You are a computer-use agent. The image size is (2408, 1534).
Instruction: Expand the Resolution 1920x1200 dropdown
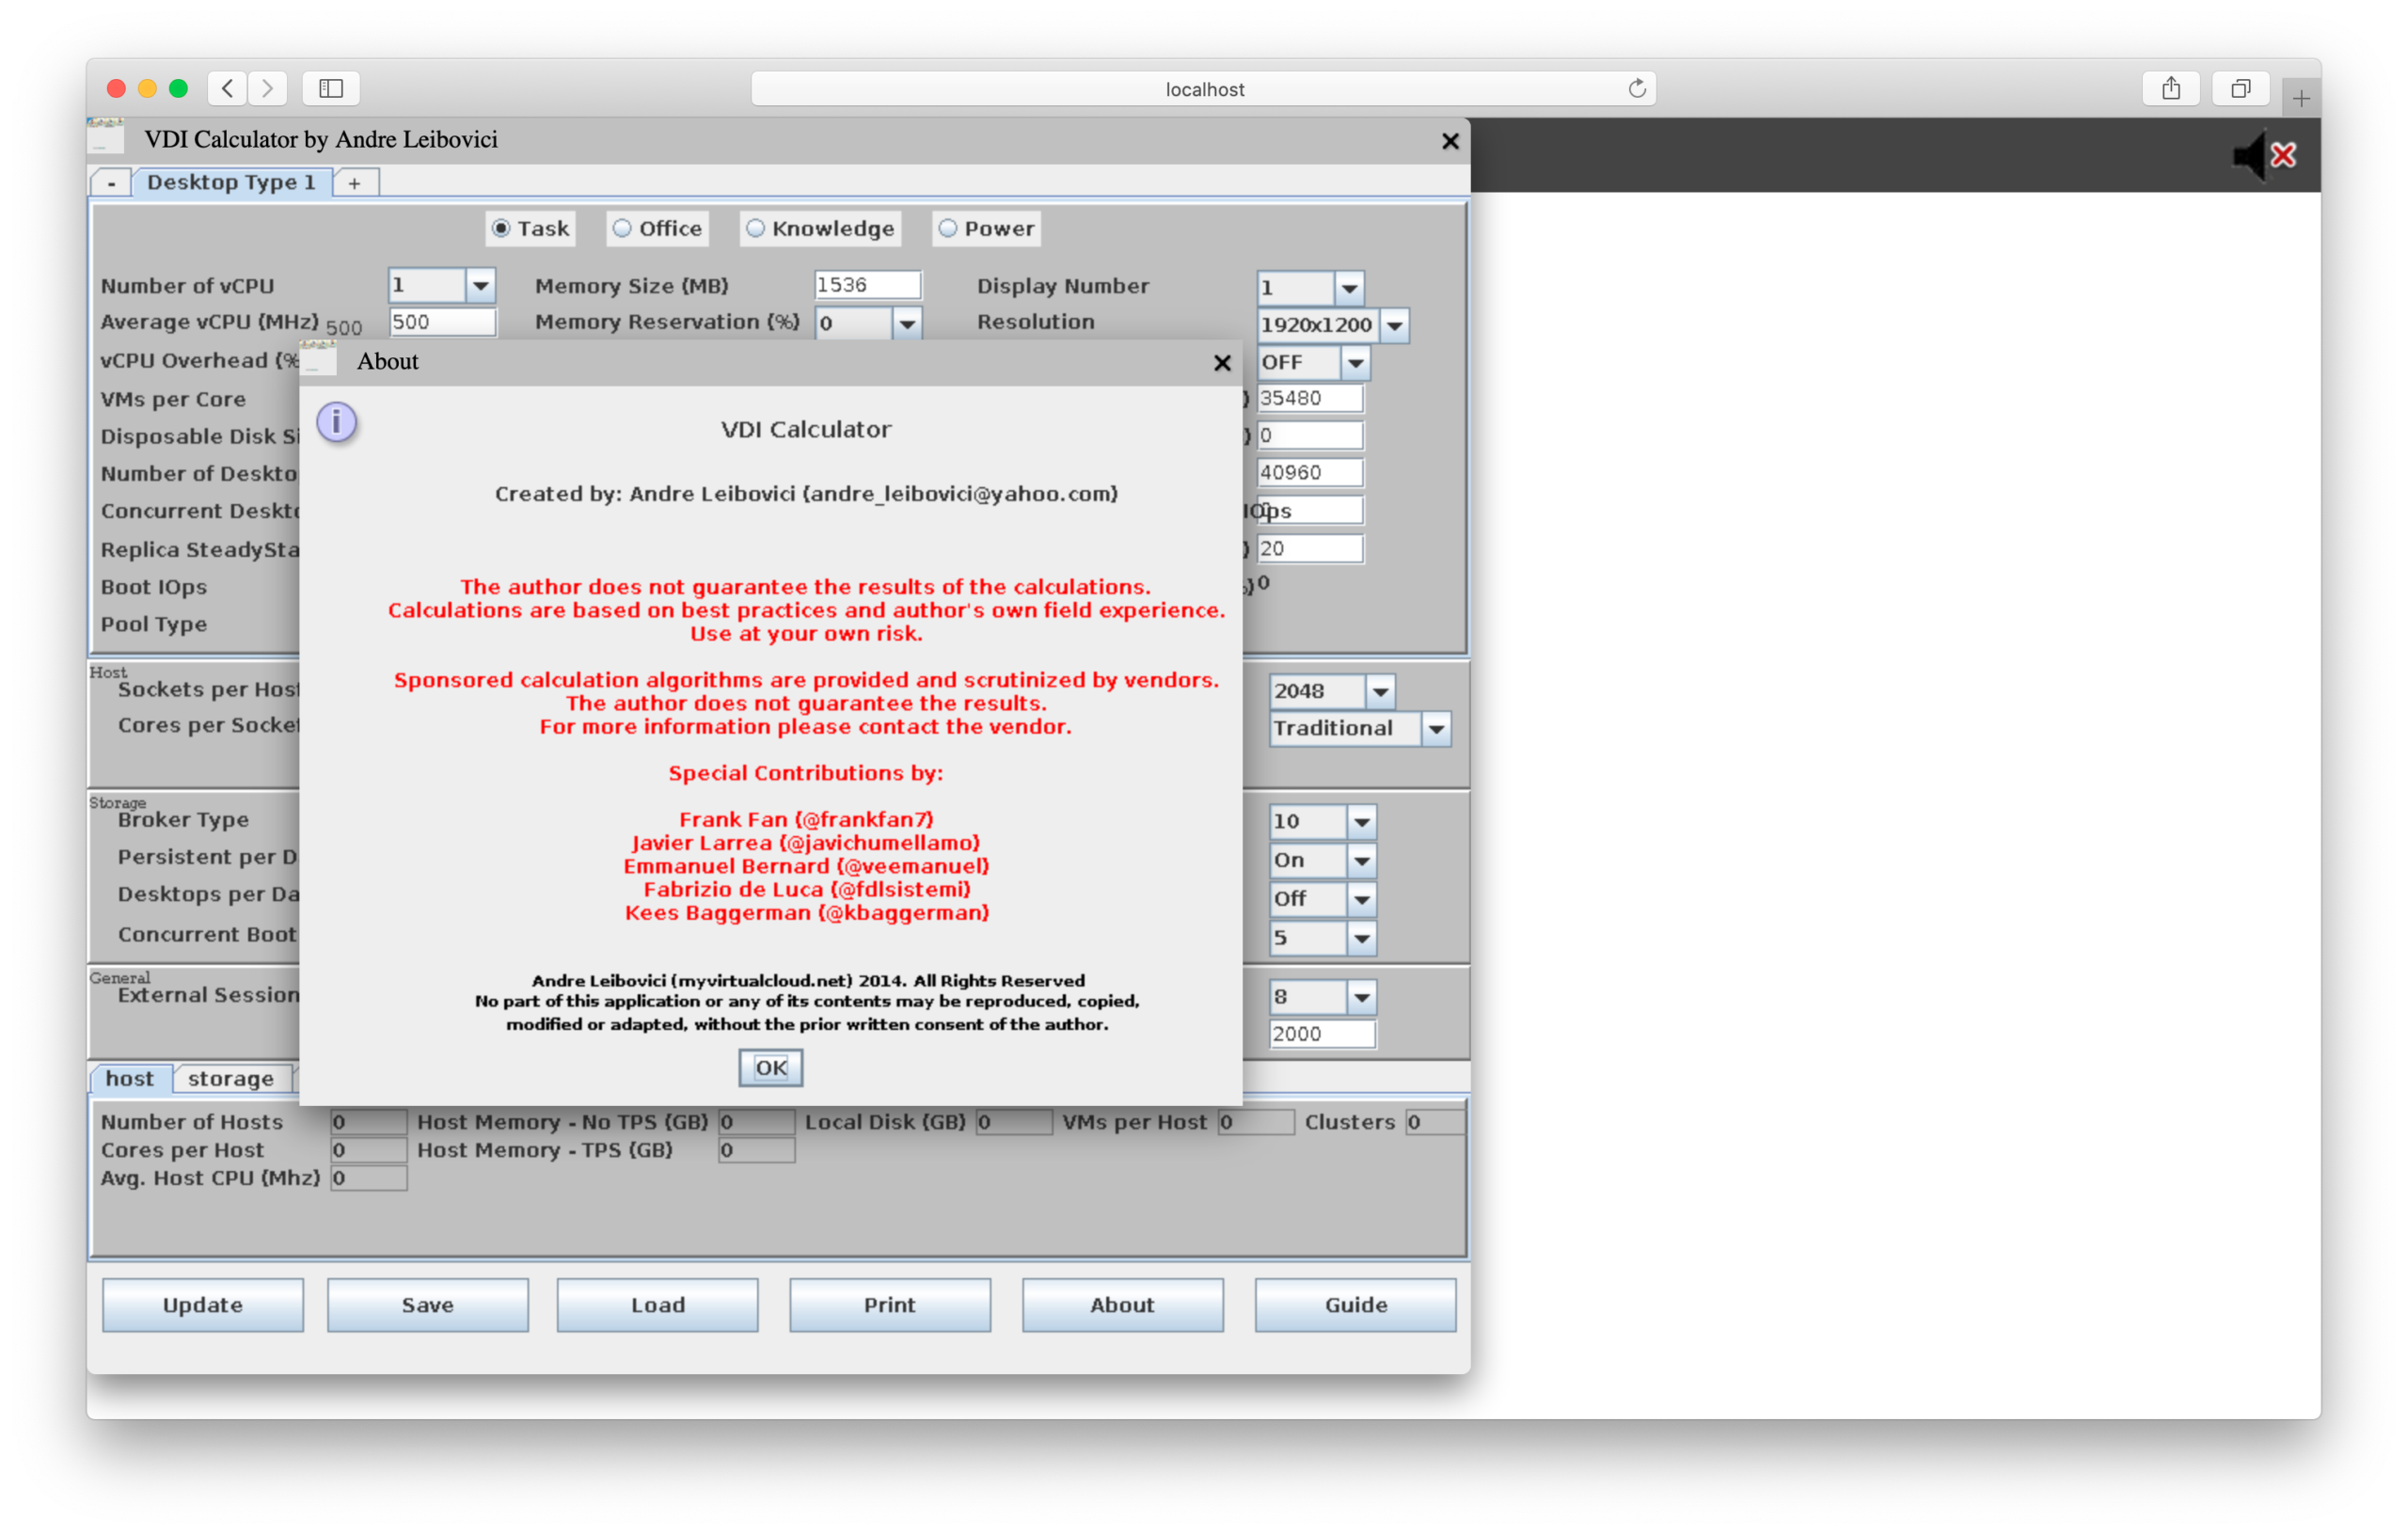(1394, 326)
